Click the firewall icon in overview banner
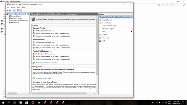This screenshot has width=187, height=105. [x=33, y=19]
